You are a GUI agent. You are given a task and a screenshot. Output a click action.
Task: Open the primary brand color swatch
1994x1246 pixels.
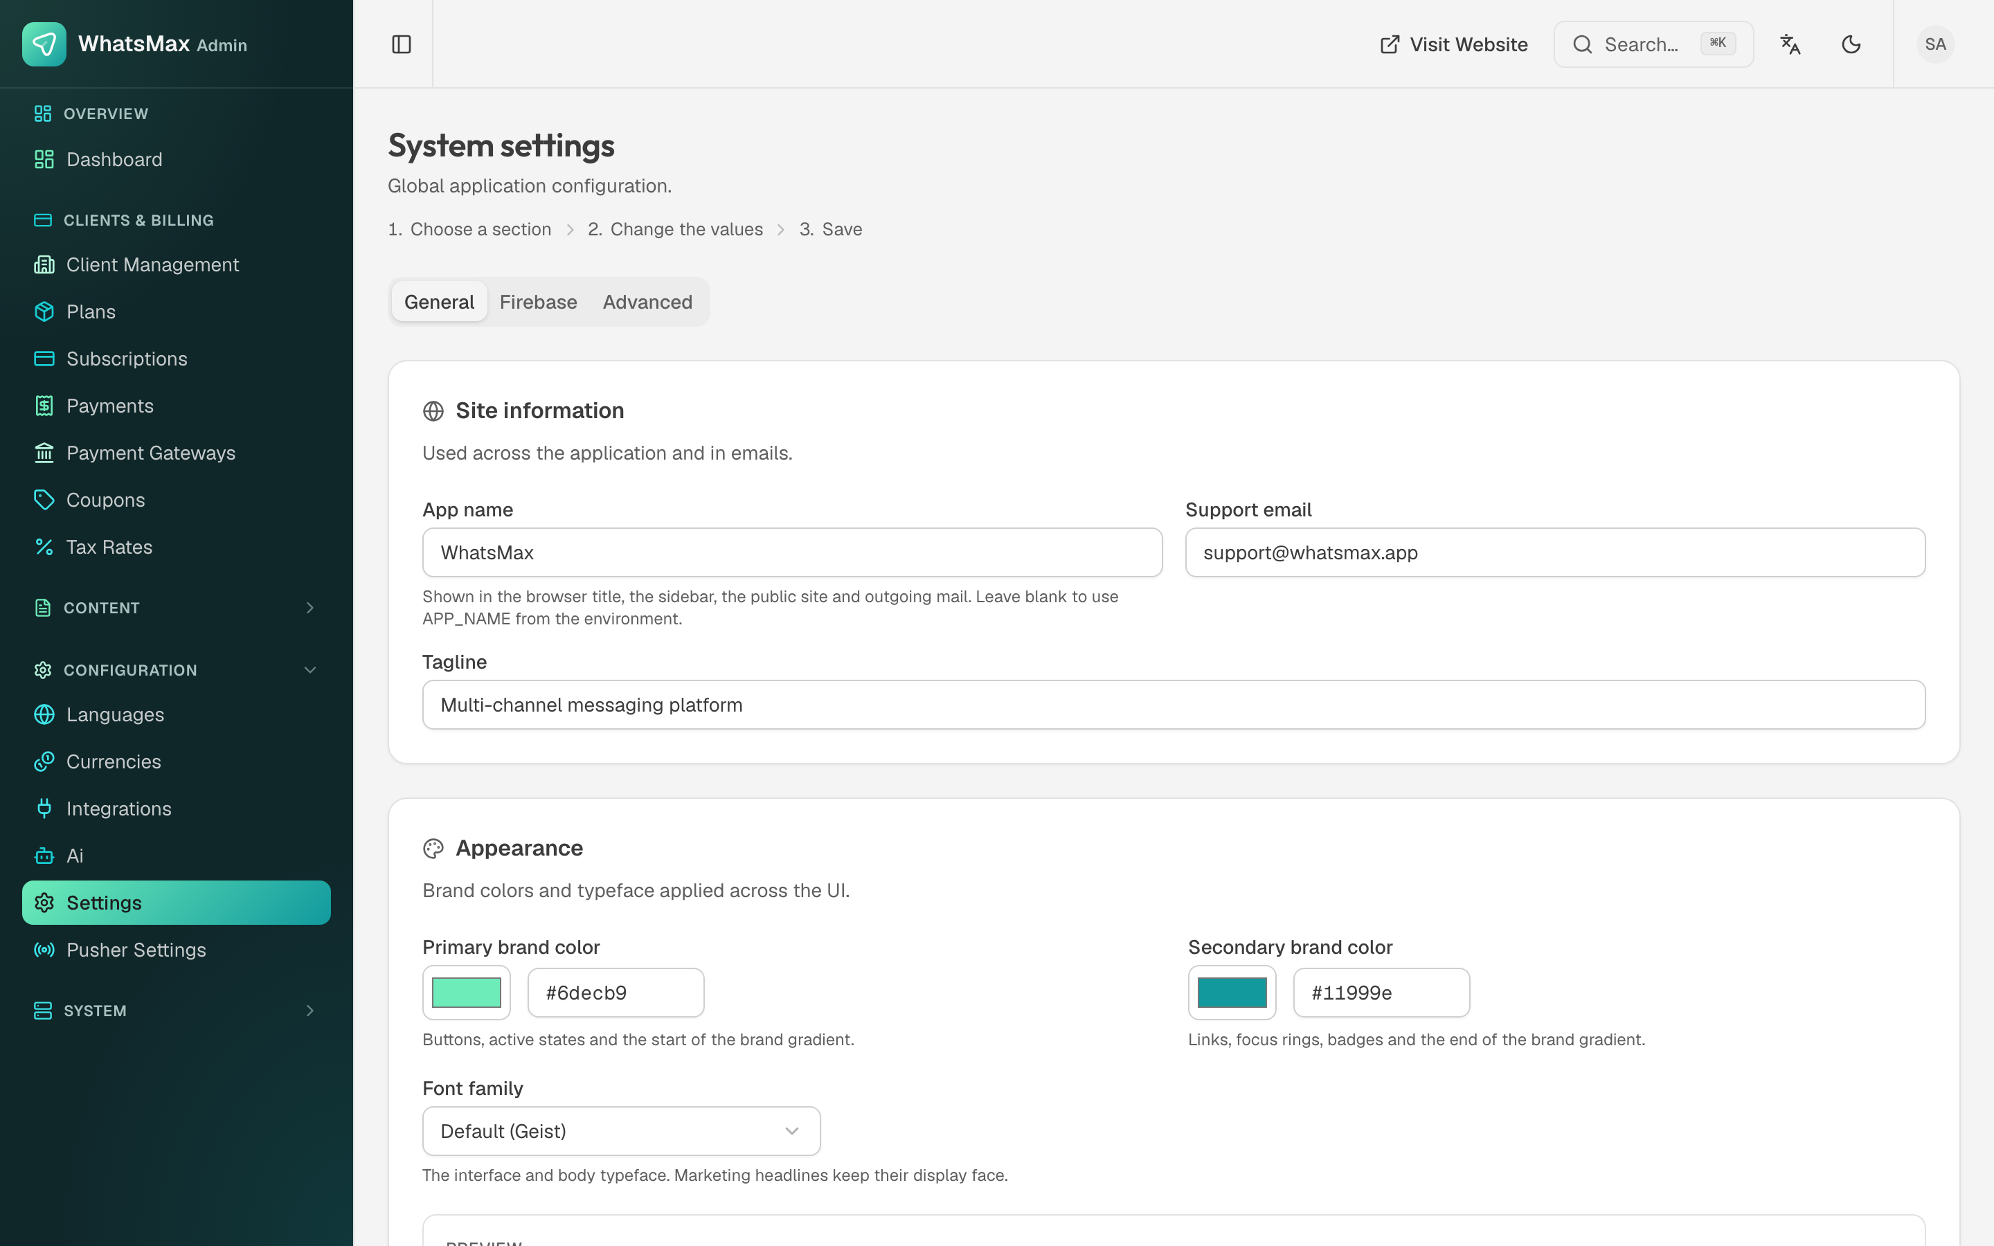pos(467,993)
